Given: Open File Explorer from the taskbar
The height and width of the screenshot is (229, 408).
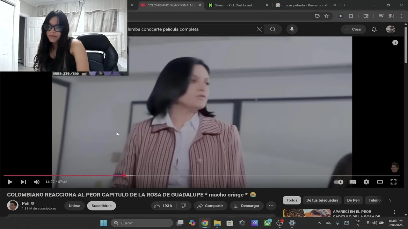Looking at the screenshot, I should tap(217, 223).
